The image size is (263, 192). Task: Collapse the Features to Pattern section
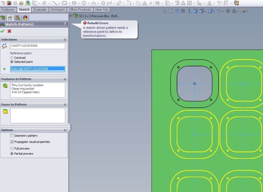coord(65,79)
